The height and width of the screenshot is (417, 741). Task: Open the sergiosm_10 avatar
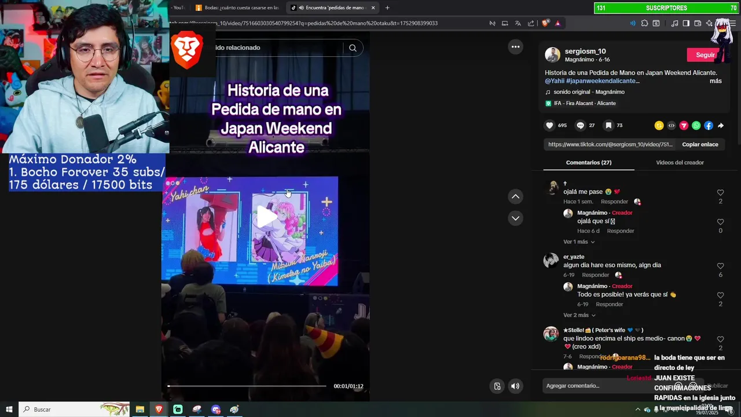(x=552, y=55)
